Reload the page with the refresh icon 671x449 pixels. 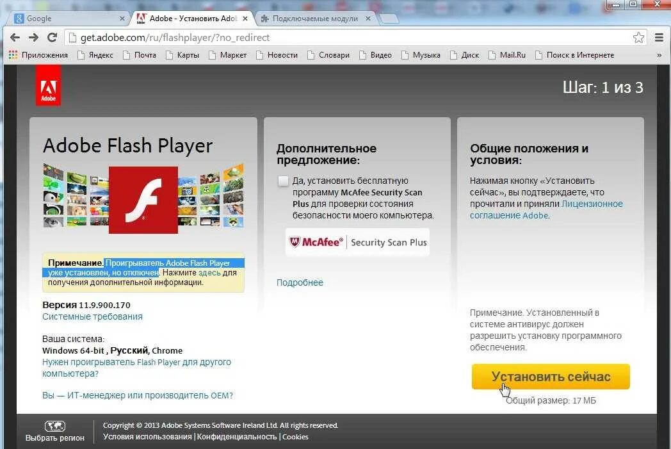coord(53,38)
